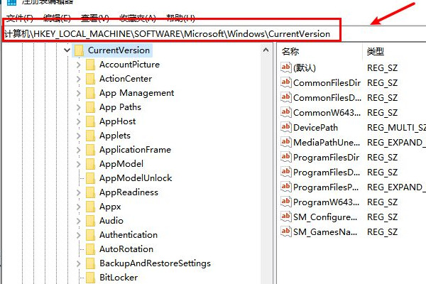Expand the AppModel key
426x284 pixels.
tap(79, 164)
